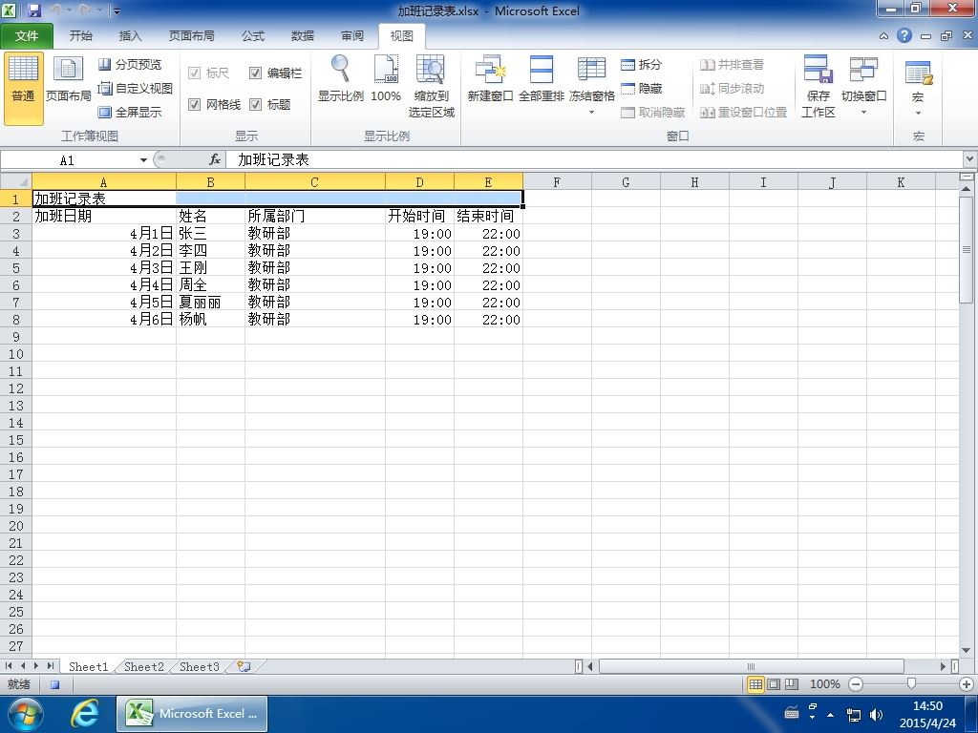Select Normal view icon in status bar

pyautogui.click(x=755, y=684)
